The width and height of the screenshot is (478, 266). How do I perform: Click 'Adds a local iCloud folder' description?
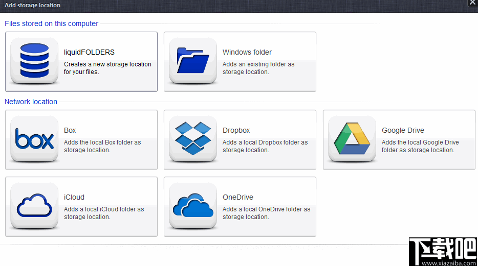104,213
